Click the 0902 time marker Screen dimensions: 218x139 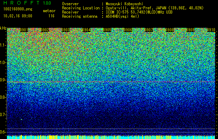(x=45, y=30)
